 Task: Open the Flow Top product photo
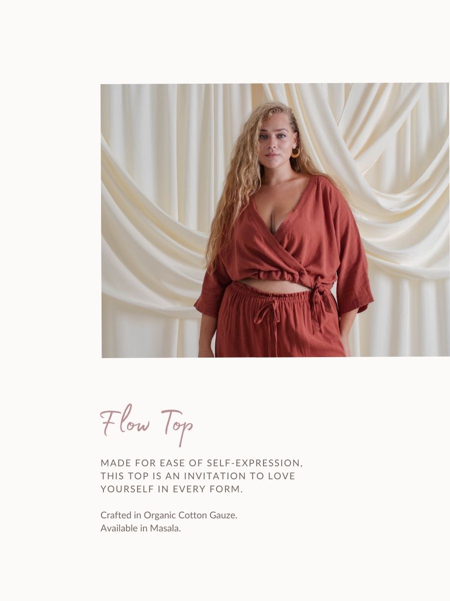[x=275, y=220]
